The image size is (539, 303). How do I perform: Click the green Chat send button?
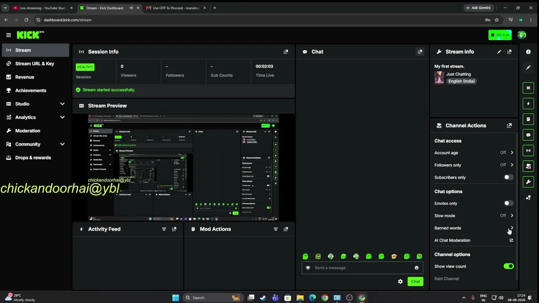415,282
